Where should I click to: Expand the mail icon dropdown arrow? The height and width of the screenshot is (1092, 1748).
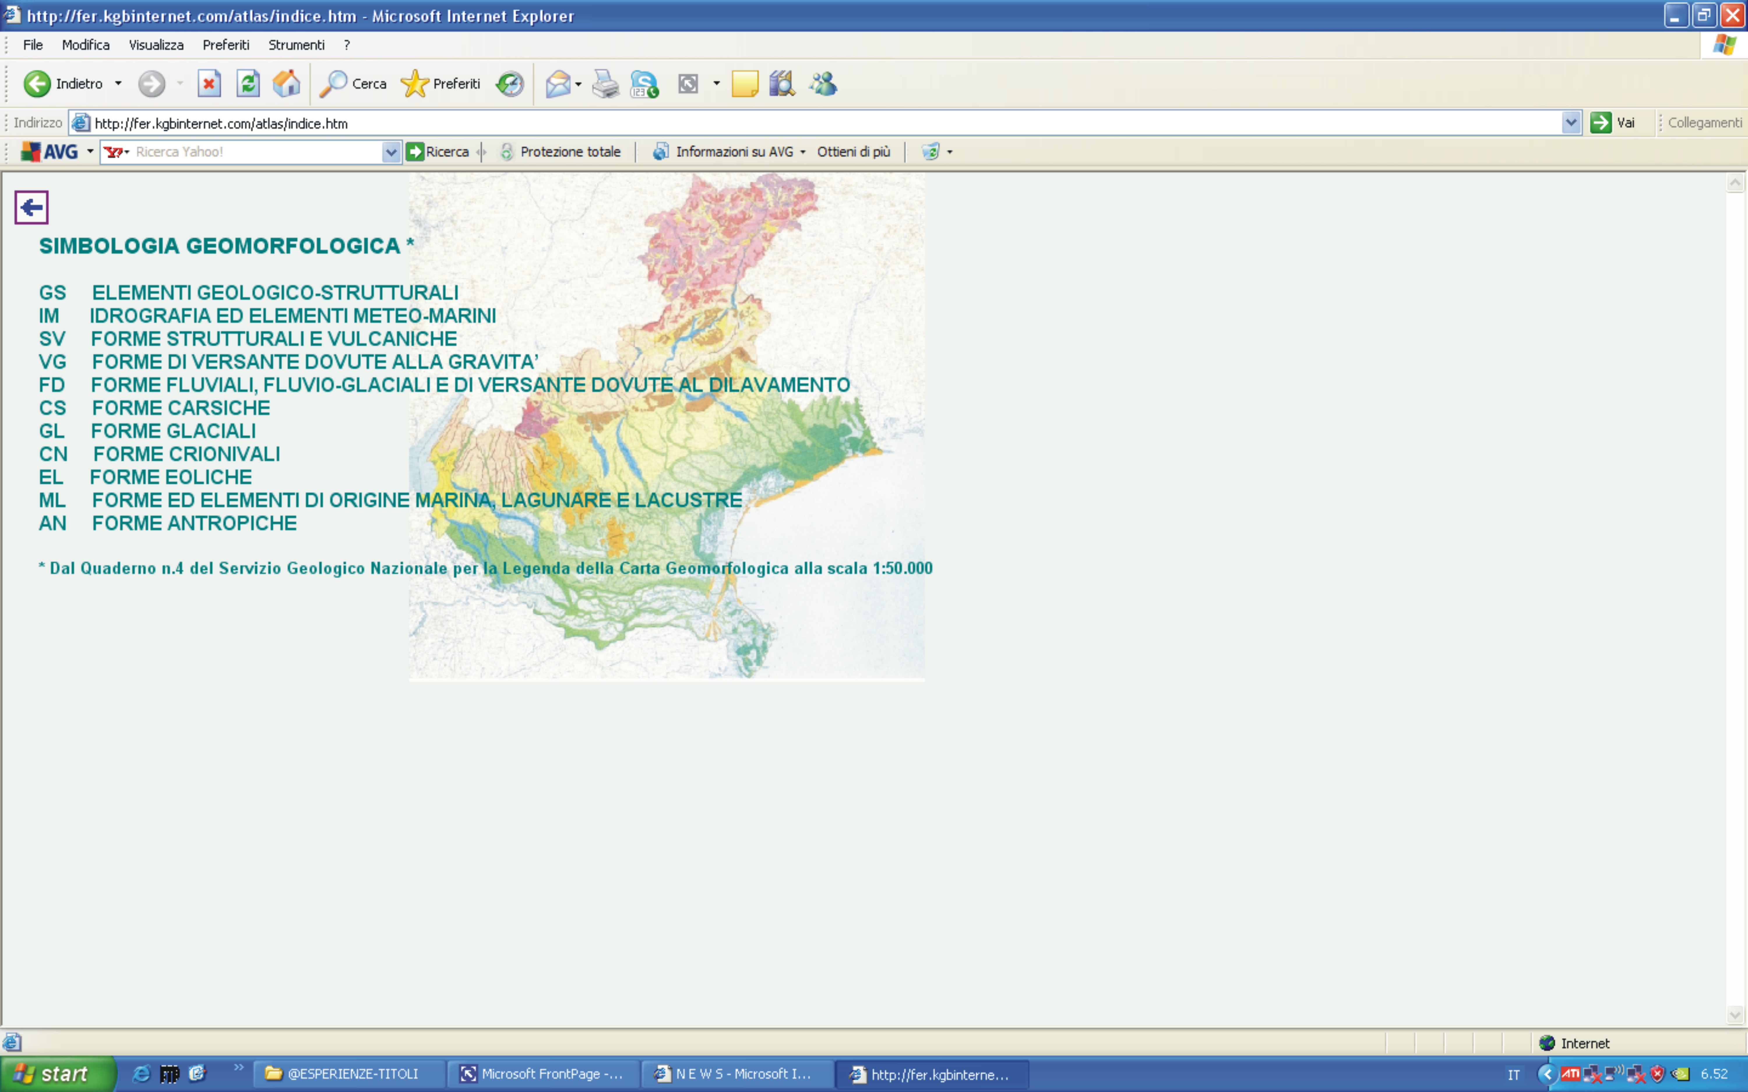579,84
